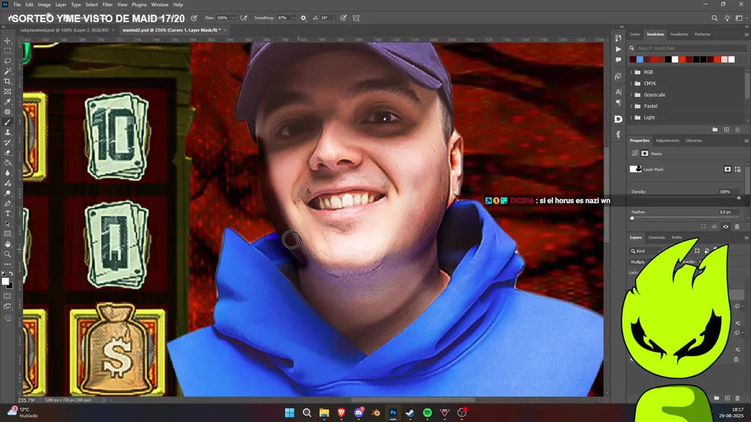751x422 pixels.
Task: Expand the Grayscale swatch folder
Action: pyautogui.click(x=631, y=95)
